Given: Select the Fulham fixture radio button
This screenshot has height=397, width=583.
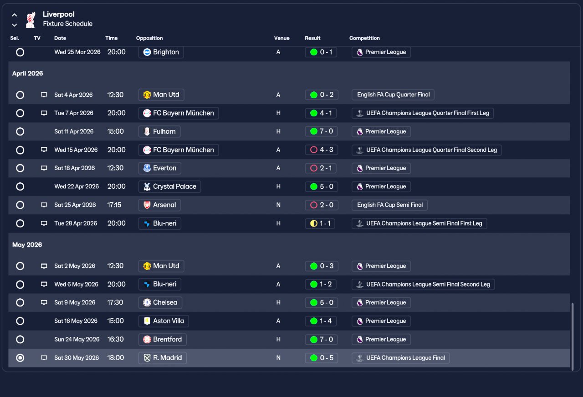Looking at the screenshot, I should pyautogui.click(x=20, y=131).
